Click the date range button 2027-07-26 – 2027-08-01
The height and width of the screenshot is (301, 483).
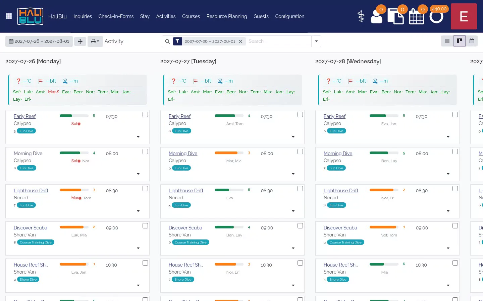pyautogui.click(x=39, y=41)
